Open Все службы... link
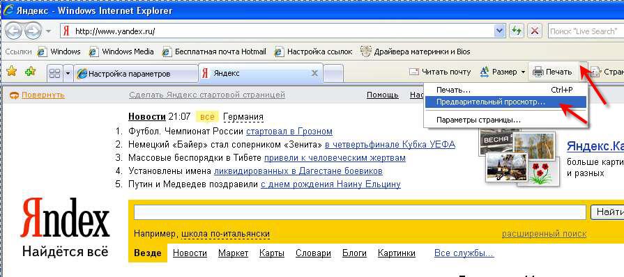This screenshot has height=277, width=624. tap(464, 253)
